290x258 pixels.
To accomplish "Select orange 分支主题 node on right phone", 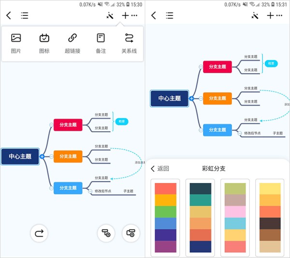I will pos(217,99).
